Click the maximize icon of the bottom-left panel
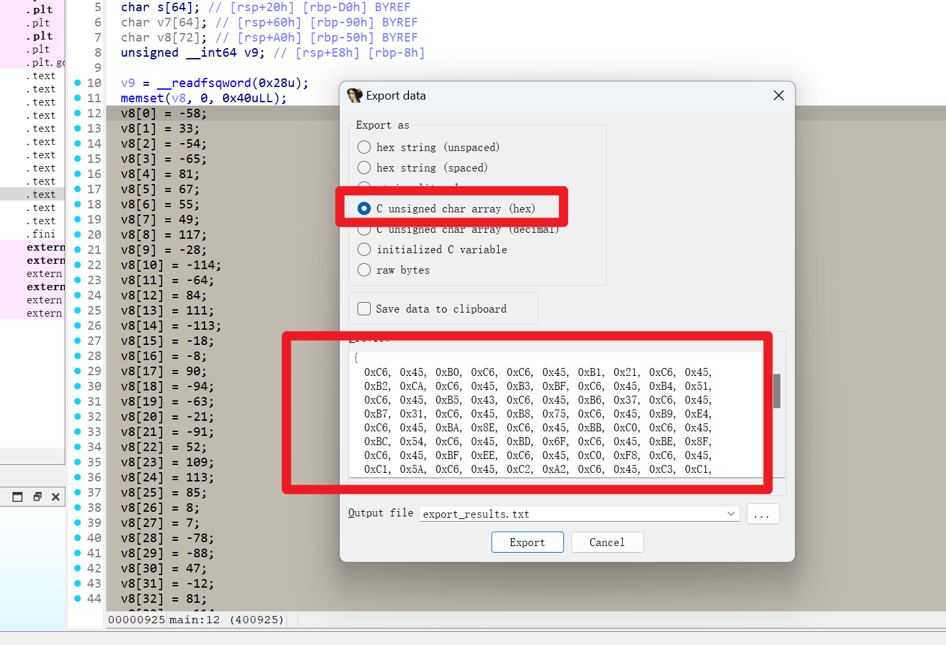This screenshot has height=645, width=946. [18, 497]
